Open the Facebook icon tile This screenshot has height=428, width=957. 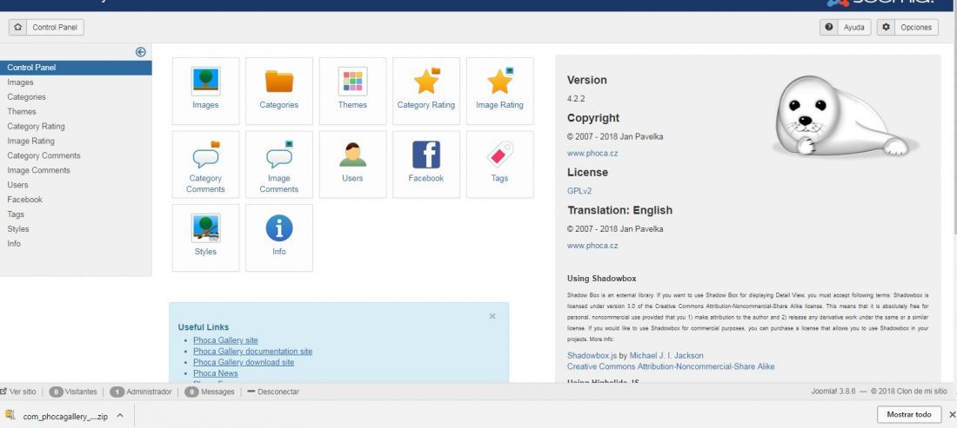(426, 164)
